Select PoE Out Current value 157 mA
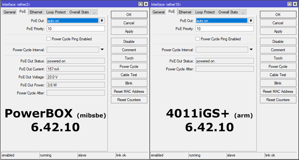The width and height of the screenshot is (299, 160). (x=76, y=69)
